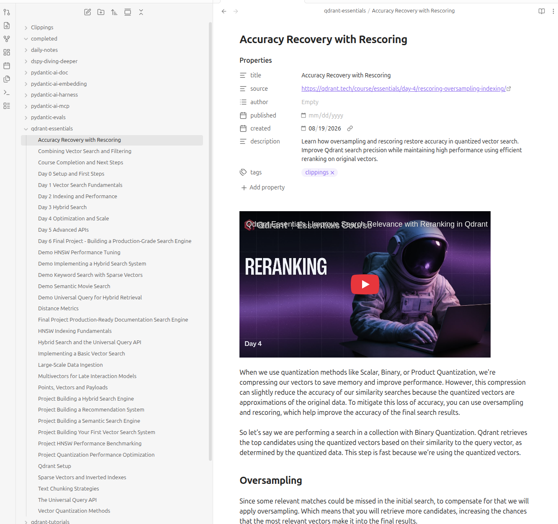
Task: Expand the pydantic-ai-mcp folder
Action: point(26,106)
